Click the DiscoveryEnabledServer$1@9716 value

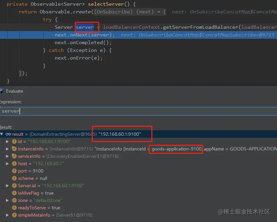point(83,156)
